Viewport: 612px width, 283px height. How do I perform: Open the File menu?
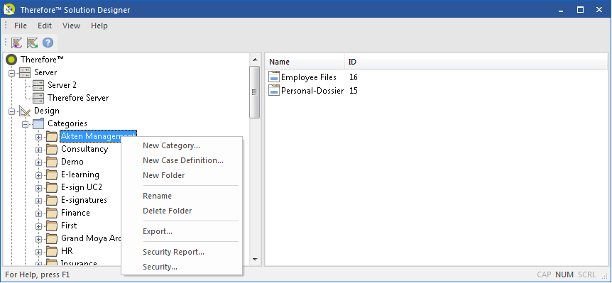21,26
